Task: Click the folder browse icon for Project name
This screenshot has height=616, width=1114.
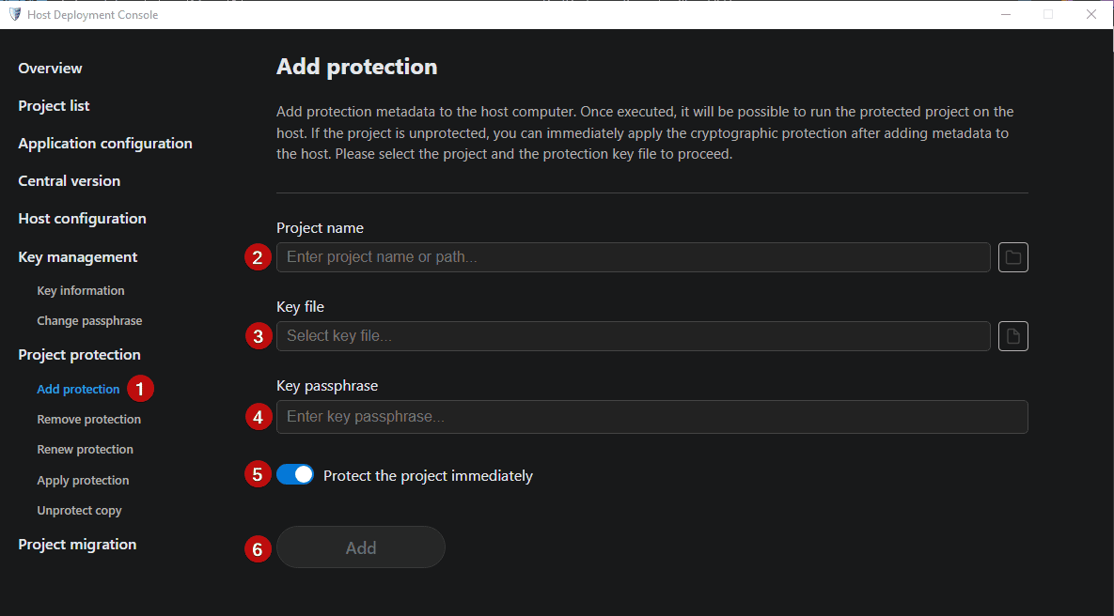Action: pos(1013,257)
